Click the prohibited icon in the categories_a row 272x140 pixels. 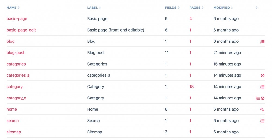pos(262,76)
